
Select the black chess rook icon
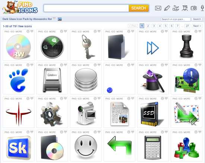point(186,46)
